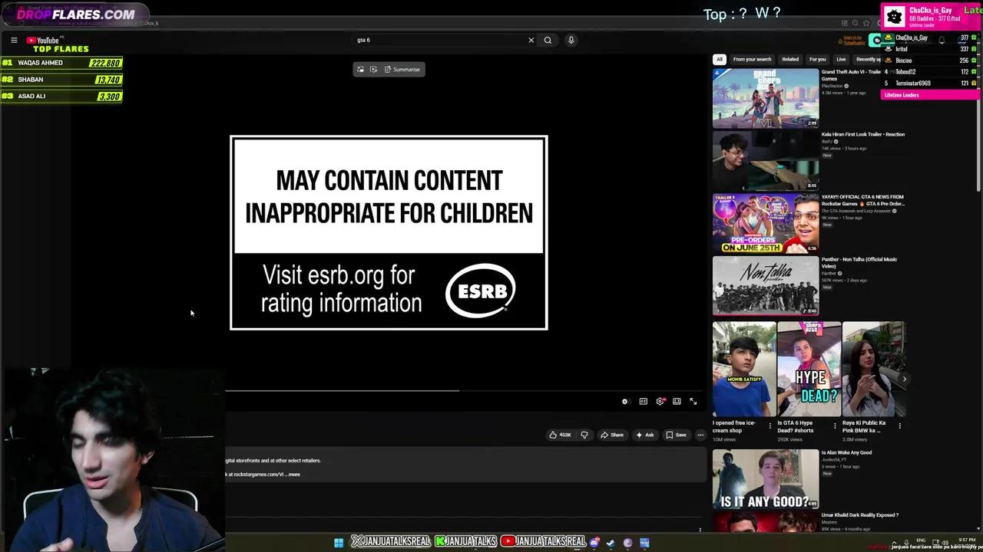
Task: Start voice search with the microphone
Action: tap(571, 40)
